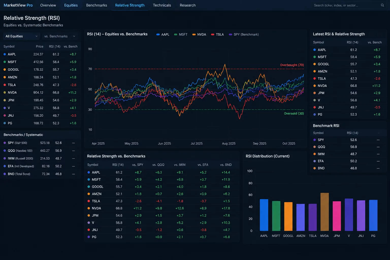Click the vs. QQQ column header
390x260 pixels.
click(x=158, y=165)
